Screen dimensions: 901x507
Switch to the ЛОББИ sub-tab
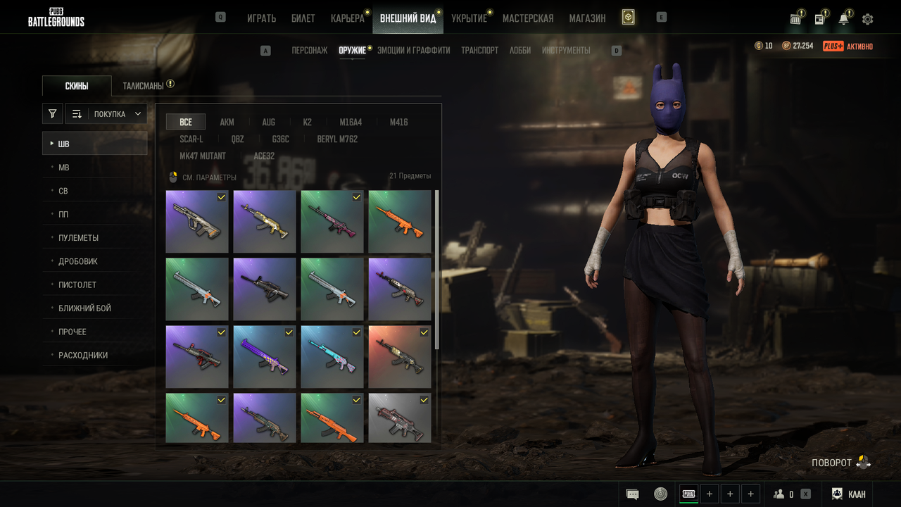520,51
